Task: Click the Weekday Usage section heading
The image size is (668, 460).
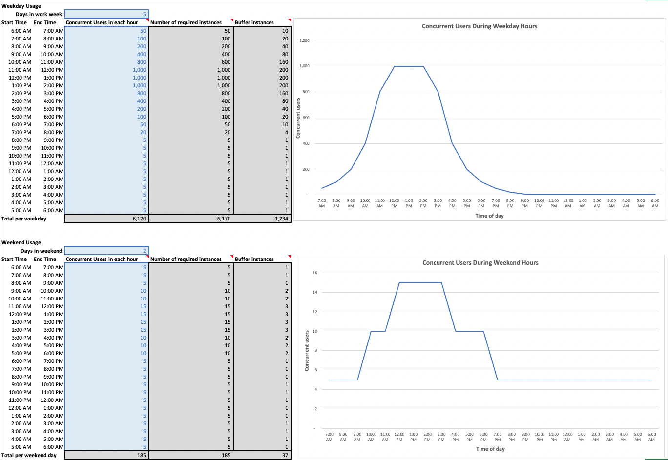Action: [21, 6]
